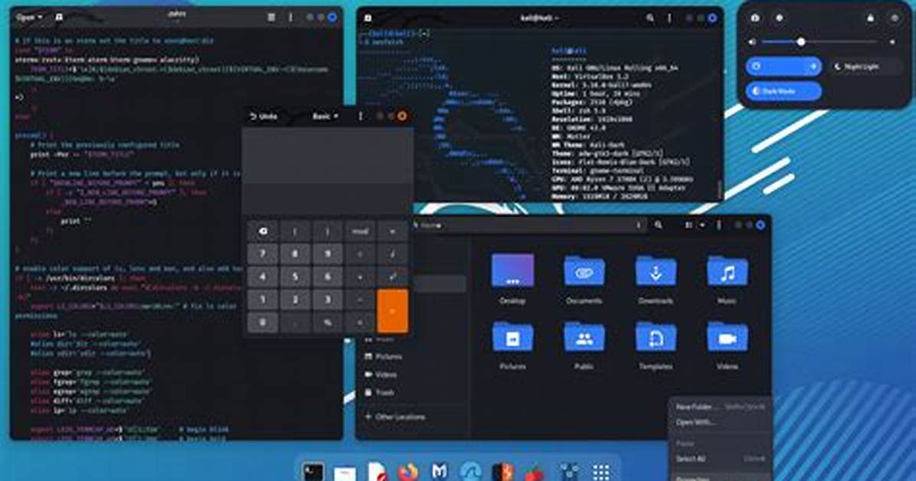Adjust the volume slider in quick settings
The width and height of the screenshot is (916, 481).
819,42
